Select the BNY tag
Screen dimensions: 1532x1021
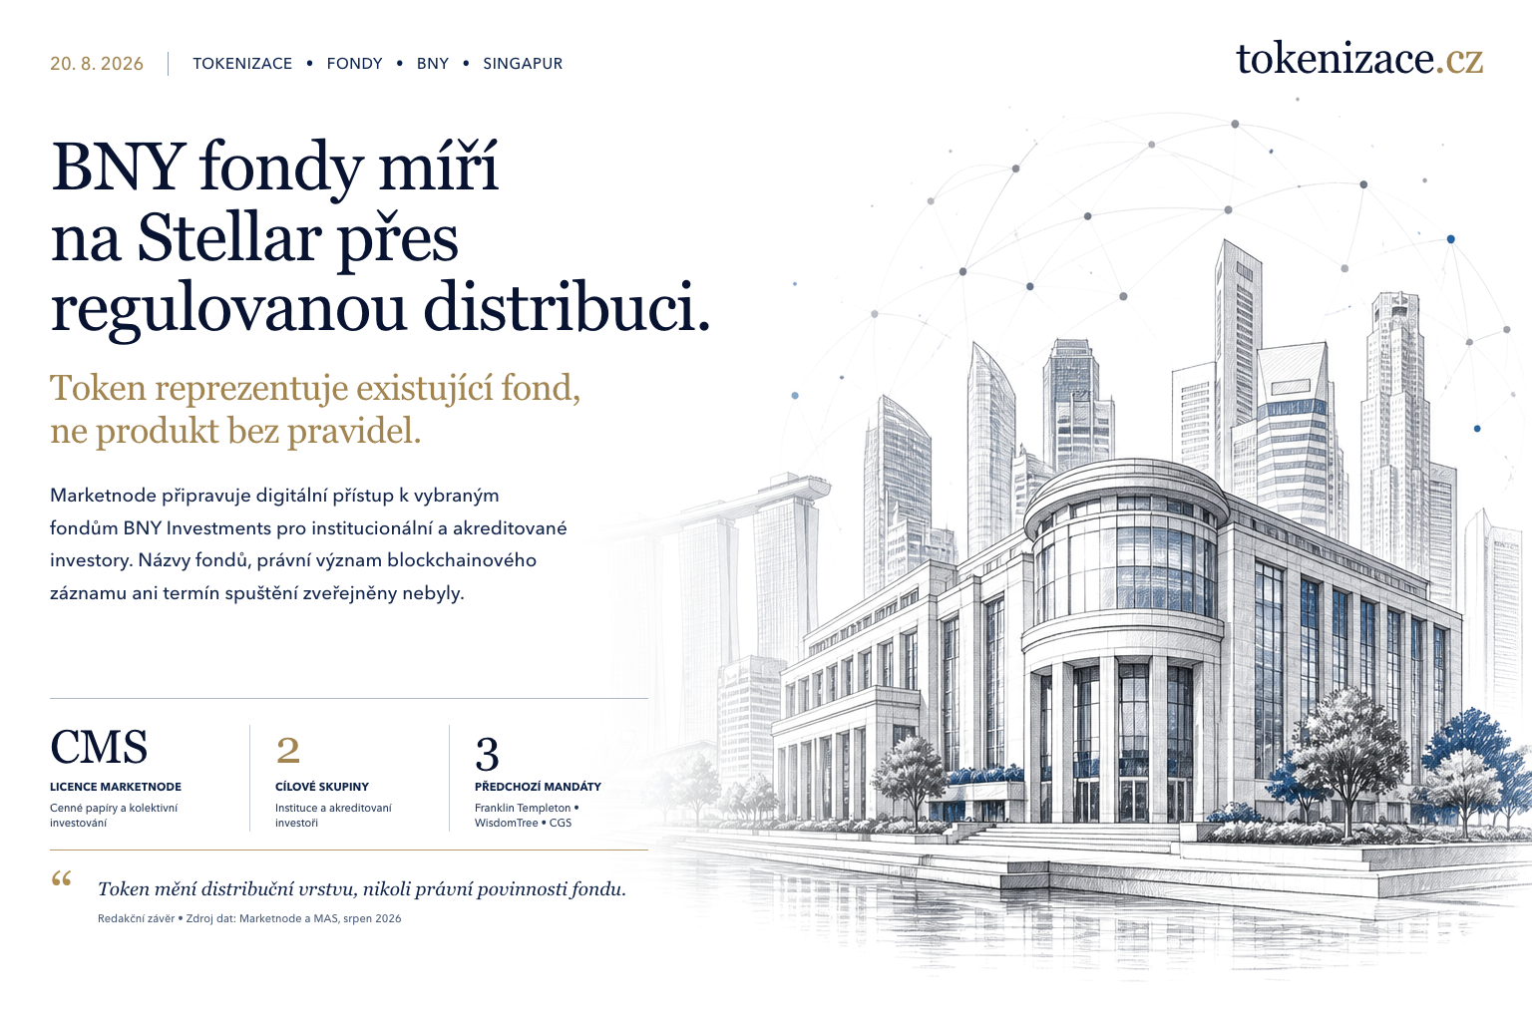pos(433,64)
